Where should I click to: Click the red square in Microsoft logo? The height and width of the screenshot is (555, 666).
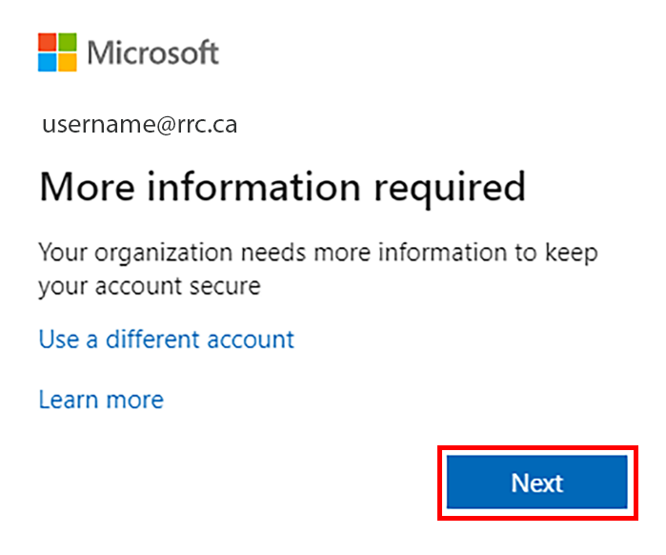(x=47, y=43)
